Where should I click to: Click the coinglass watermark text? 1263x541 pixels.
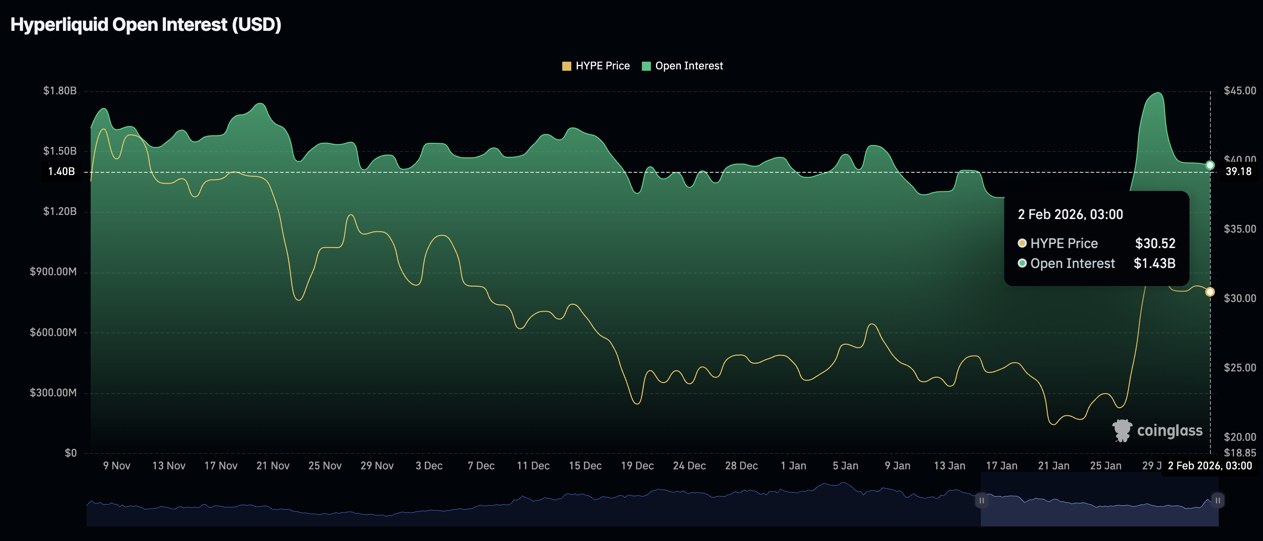1170,431
